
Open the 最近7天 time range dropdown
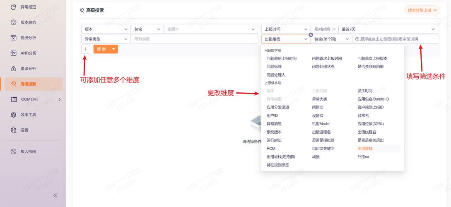(x=433, y=29)
